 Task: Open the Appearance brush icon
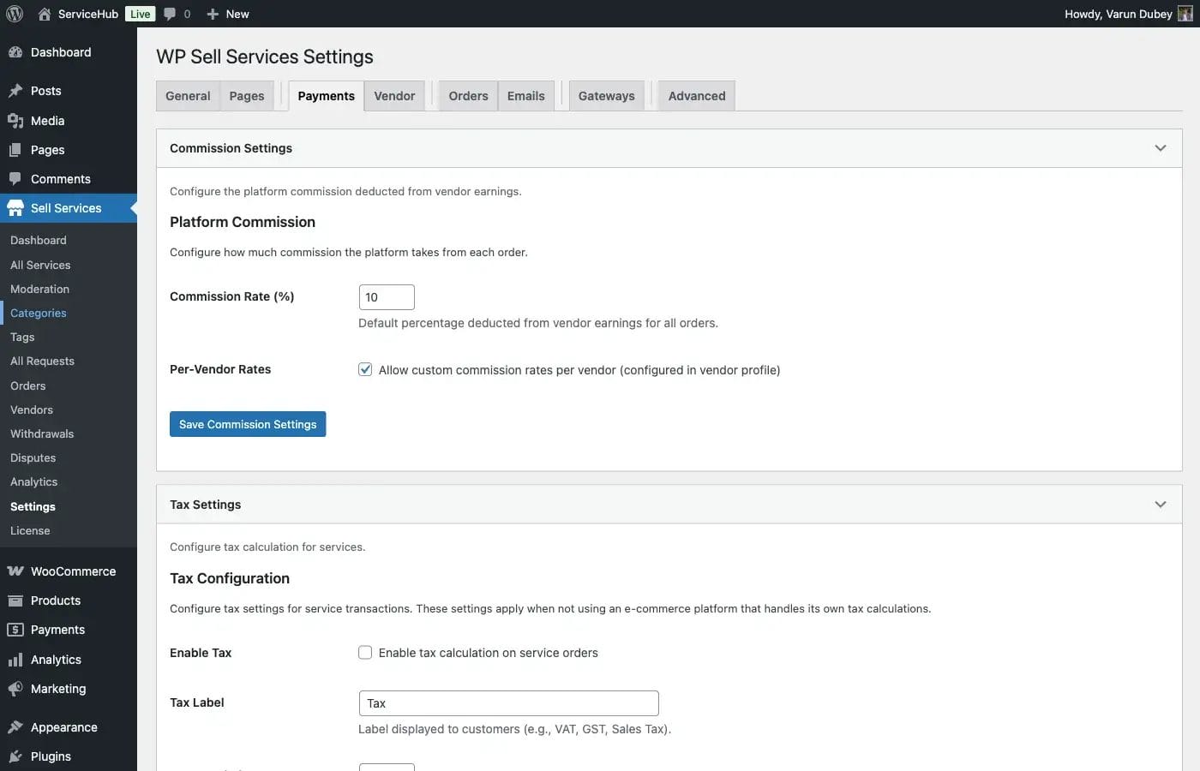[x=15, y=726]
